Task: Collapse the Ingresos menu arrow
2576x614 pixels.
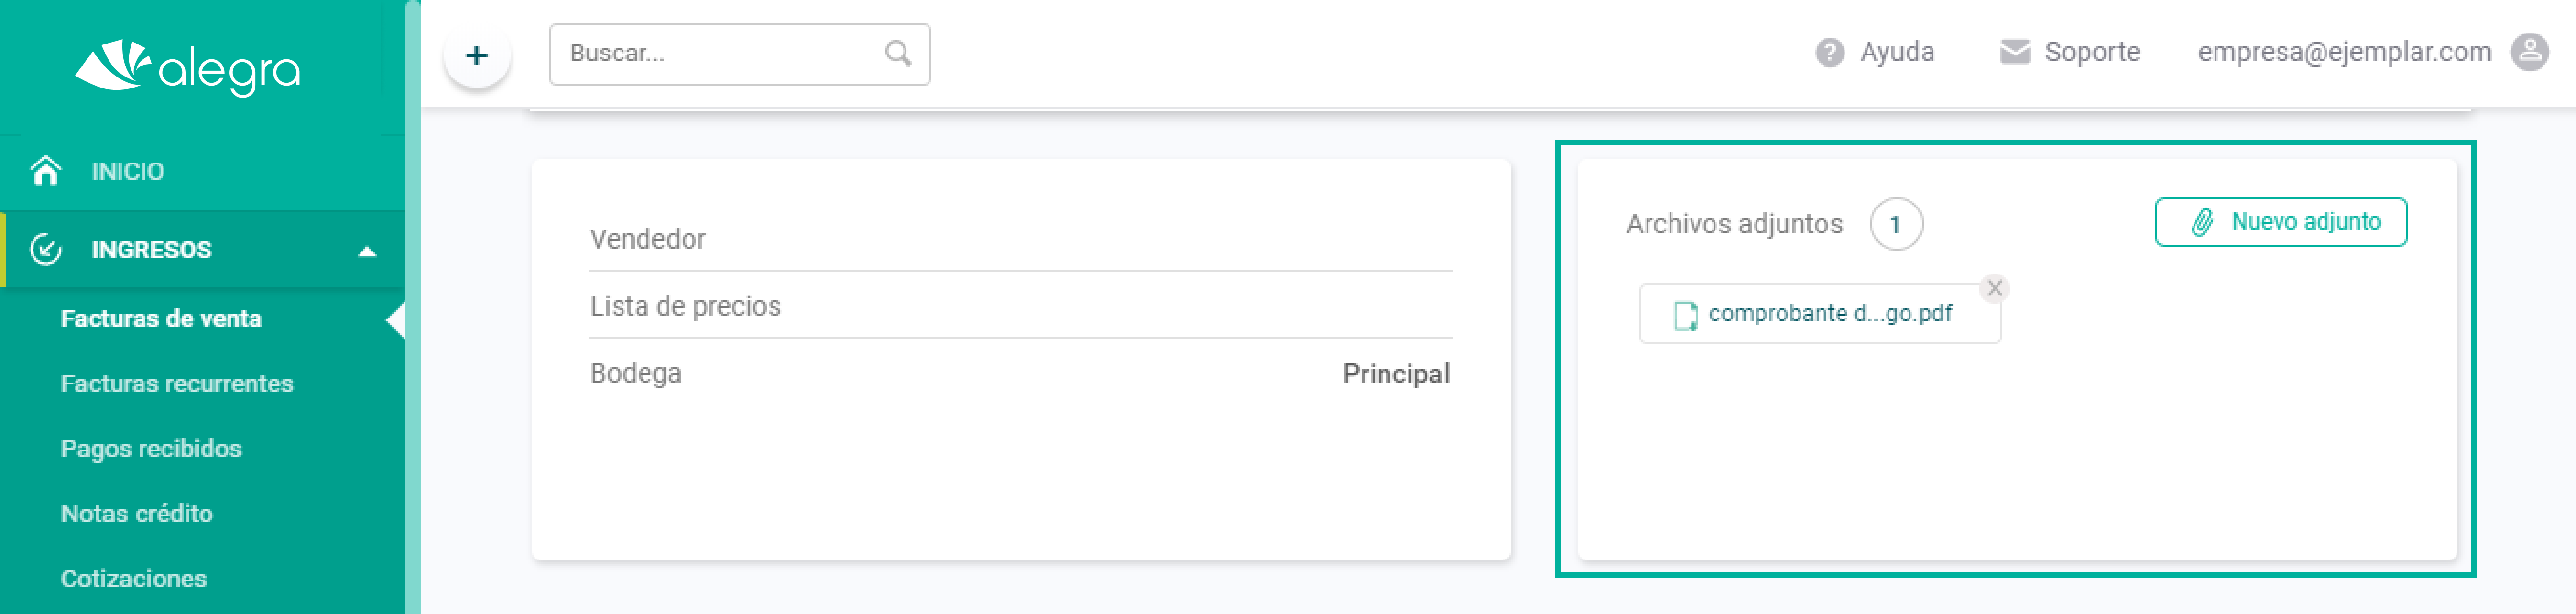Action: [x=367, y=251]
